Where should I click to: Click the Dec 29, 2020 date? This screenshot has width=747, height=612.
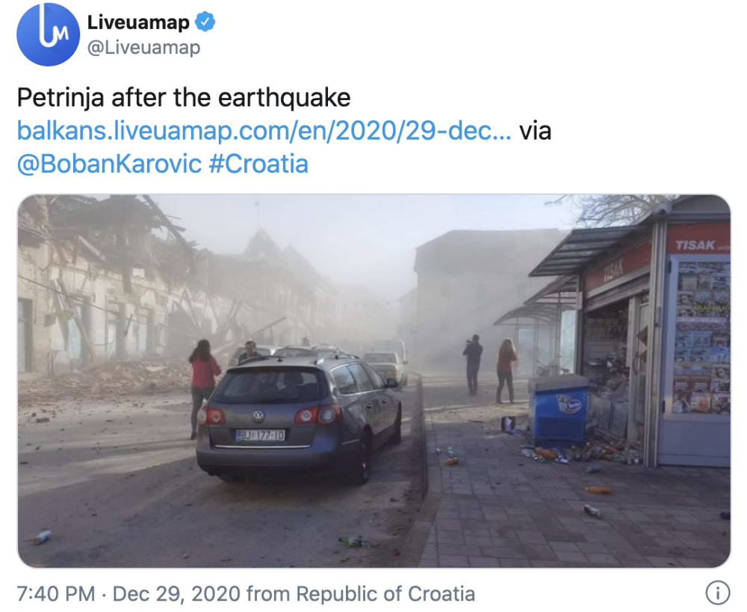pyautogui.click(x=176, y=594)
